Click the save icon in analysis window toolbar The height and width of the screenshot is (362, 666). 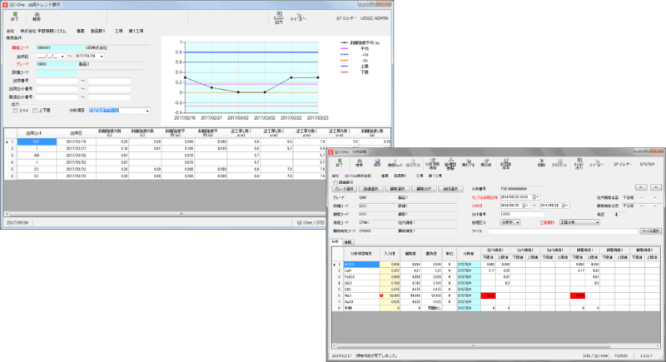click(x=378, y=163)
